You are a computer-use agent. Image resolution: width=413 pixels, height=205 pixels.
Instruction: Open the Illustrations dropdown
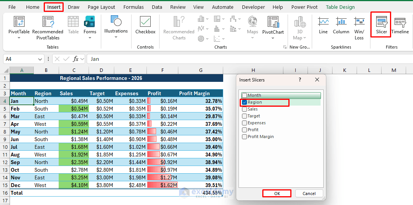tap(116, 37)
